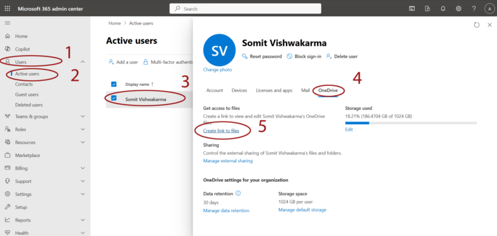Expand the Teams & groups chevron
497x236 pixels.
[83, 116]
